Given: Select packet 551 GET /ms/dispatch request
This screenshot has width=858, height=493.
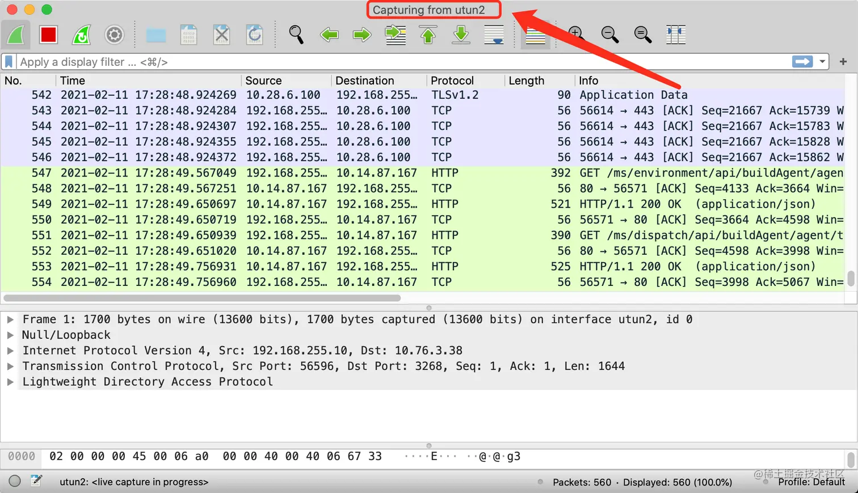Looking at the screenshot, I should (x=422, y=235).
